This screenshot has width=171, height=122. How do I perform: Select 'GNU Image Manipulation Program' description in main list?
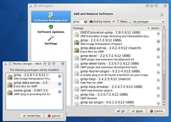[x=101, y=44]
